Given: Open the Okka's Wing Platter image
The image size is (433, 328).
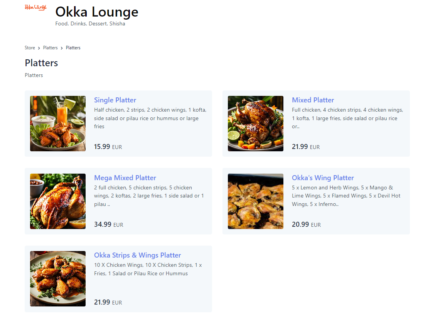Looking at the screenshot, I should click(256, 201).
